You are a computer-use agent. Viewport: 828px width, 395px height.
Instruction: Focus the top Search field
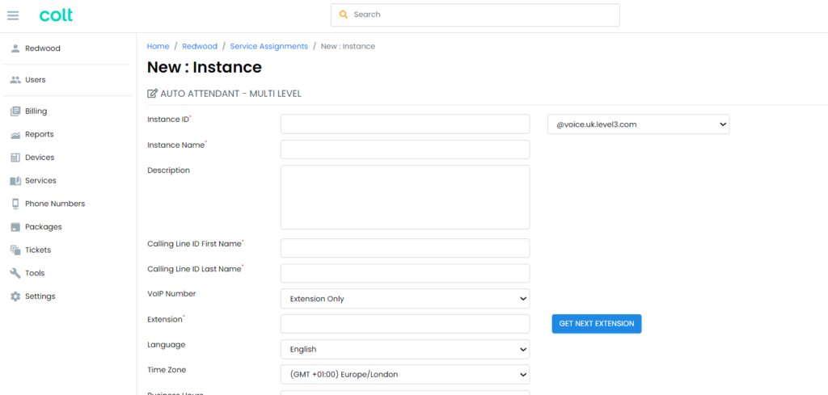pos(475,15)
